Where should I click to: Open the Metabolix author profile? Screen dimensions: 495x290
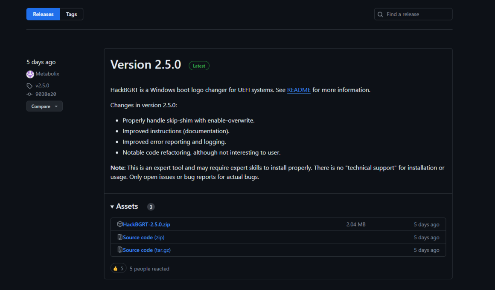pos(47,74)
